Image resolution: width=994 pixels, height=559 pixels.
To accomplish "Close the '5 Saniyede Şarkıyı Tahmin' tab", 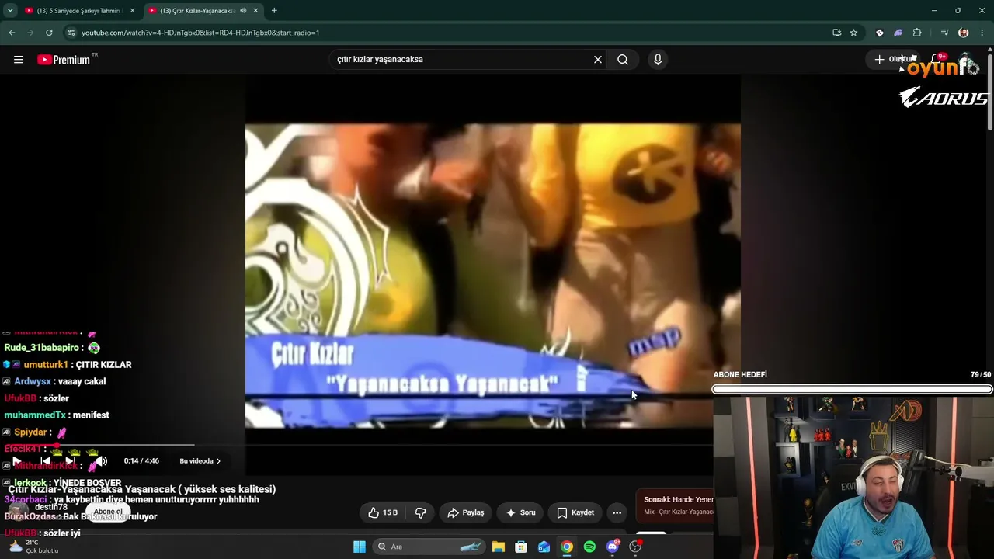I will coord(132,11).
